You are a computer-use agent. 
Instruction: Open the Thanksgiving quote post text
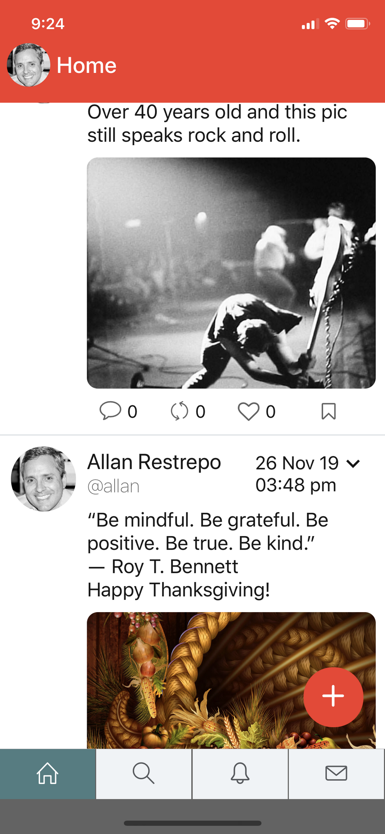[x=208, y=554]
